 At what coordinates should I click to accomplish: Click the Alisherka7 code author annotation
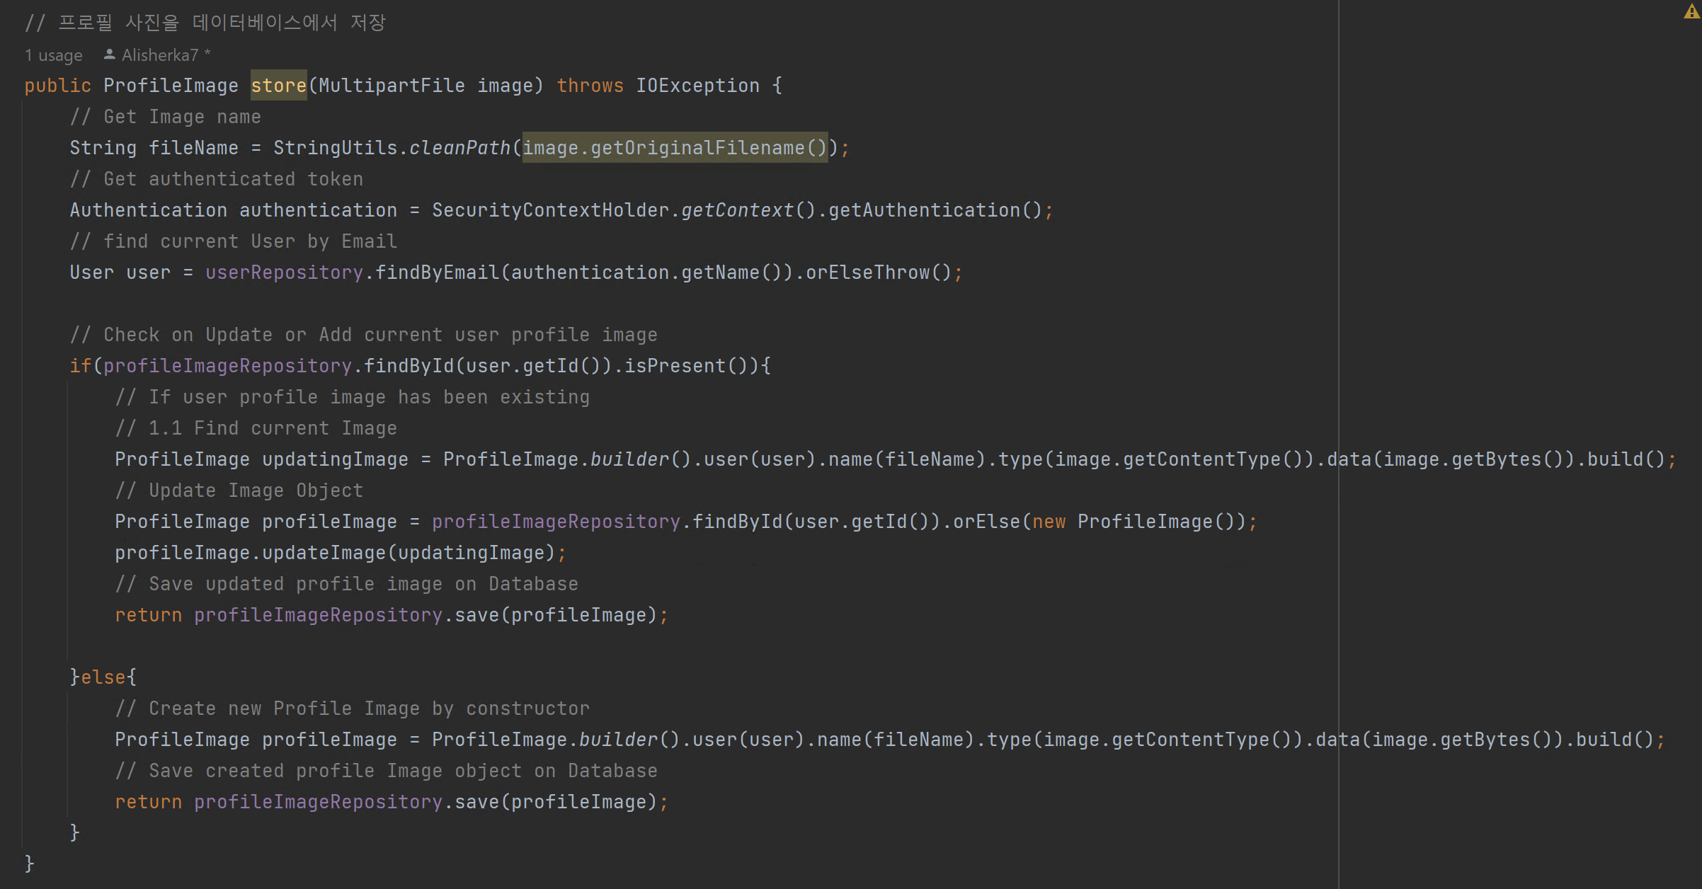(x=159, y=55)
